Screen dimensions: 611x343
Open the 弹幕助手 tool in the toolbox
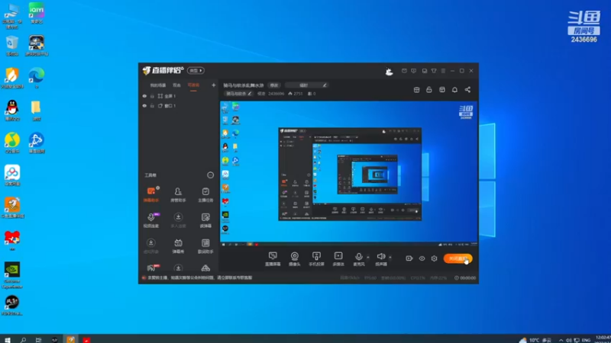(x=151, y=194)
